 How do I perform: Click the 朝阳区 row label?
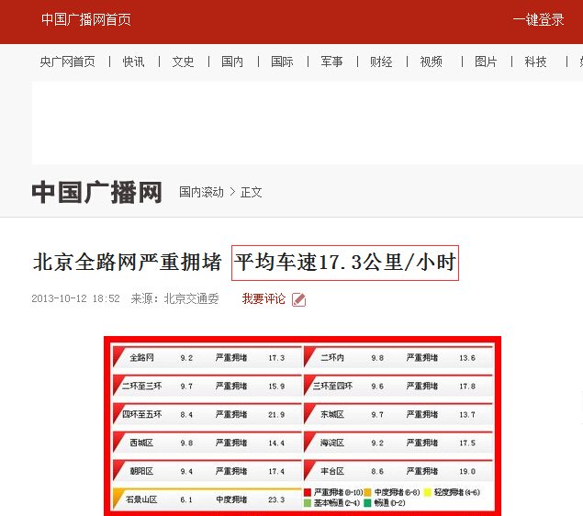(x=141, y=471)
